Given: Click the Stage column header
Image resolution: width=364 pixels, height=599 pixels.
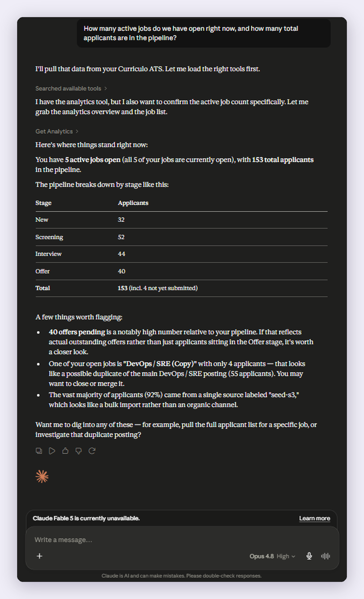Looking at the screenshot, I should point(43,203).
